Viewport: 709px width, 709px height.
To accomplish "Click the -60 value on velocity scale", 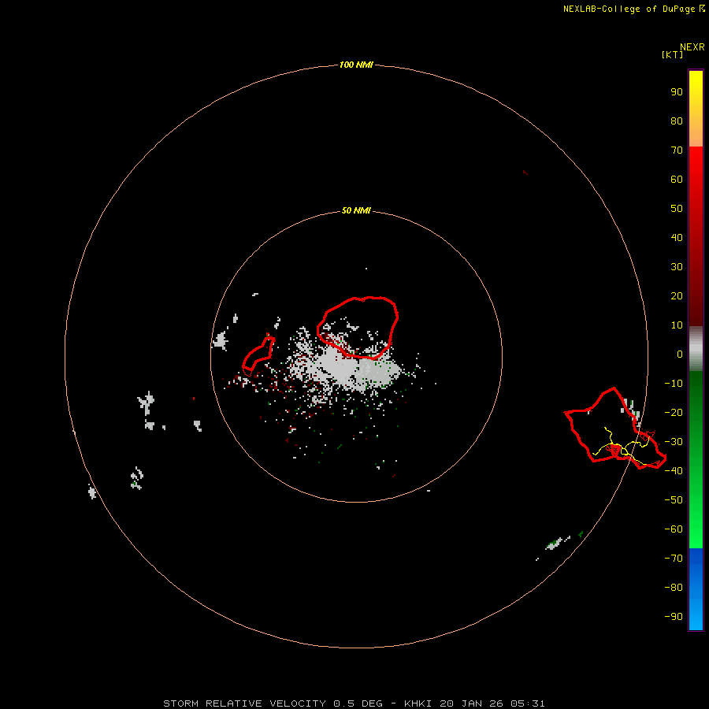I will point(674,529).
